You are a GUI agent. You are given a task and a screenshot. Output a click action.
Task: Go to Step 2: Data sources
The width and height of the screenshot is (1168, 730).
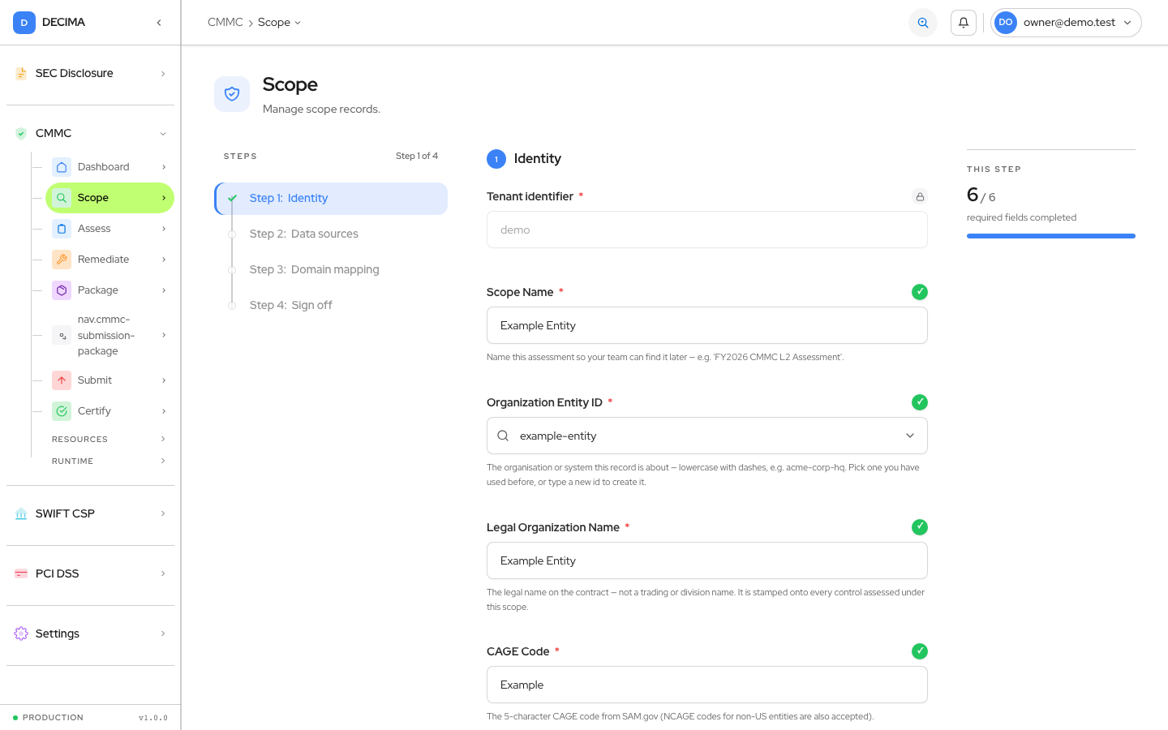coord(331,234)
